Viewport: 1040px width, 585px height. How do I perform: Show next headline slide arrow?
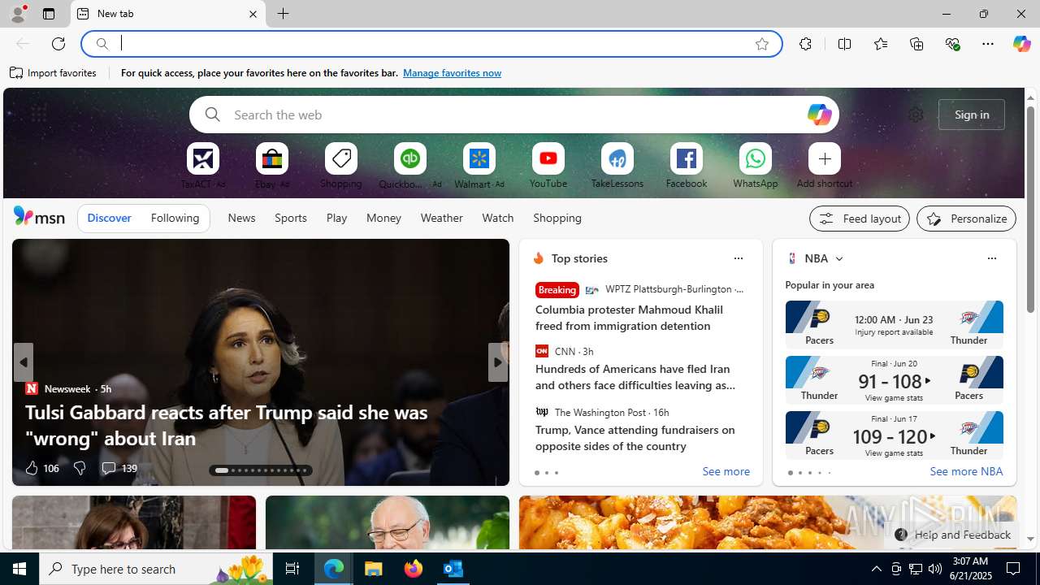tap(498, 362)
